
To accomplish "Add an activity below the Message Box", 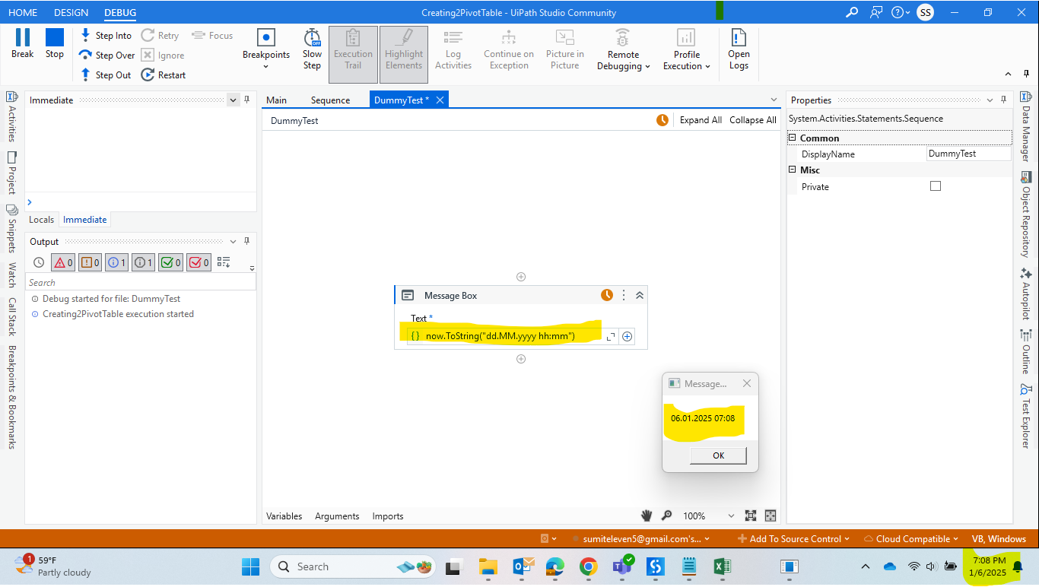I will pos(521,359).
